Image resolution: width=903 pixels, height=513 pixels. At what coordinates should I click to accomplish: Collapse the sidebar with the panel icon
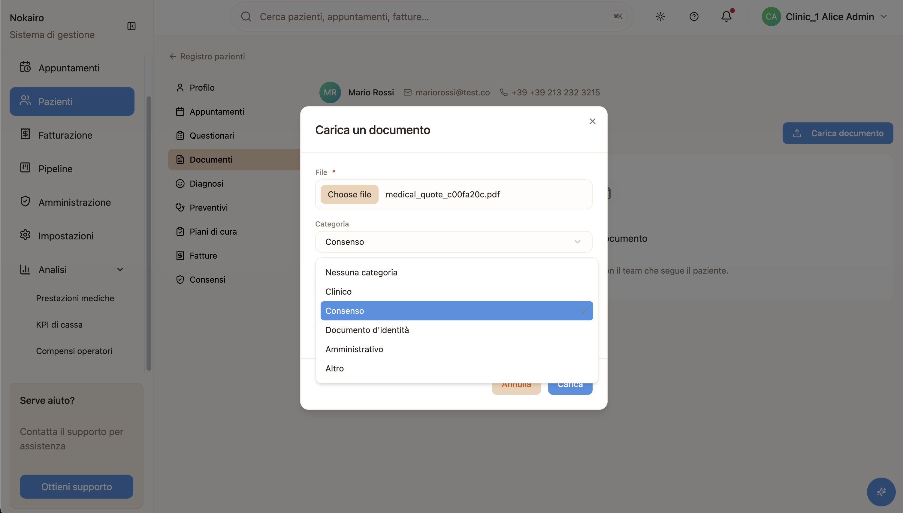tap(131, 26)
